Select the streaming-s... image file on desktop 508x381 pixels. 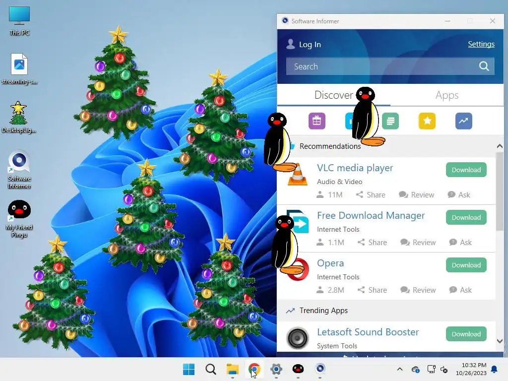[19, 68]
